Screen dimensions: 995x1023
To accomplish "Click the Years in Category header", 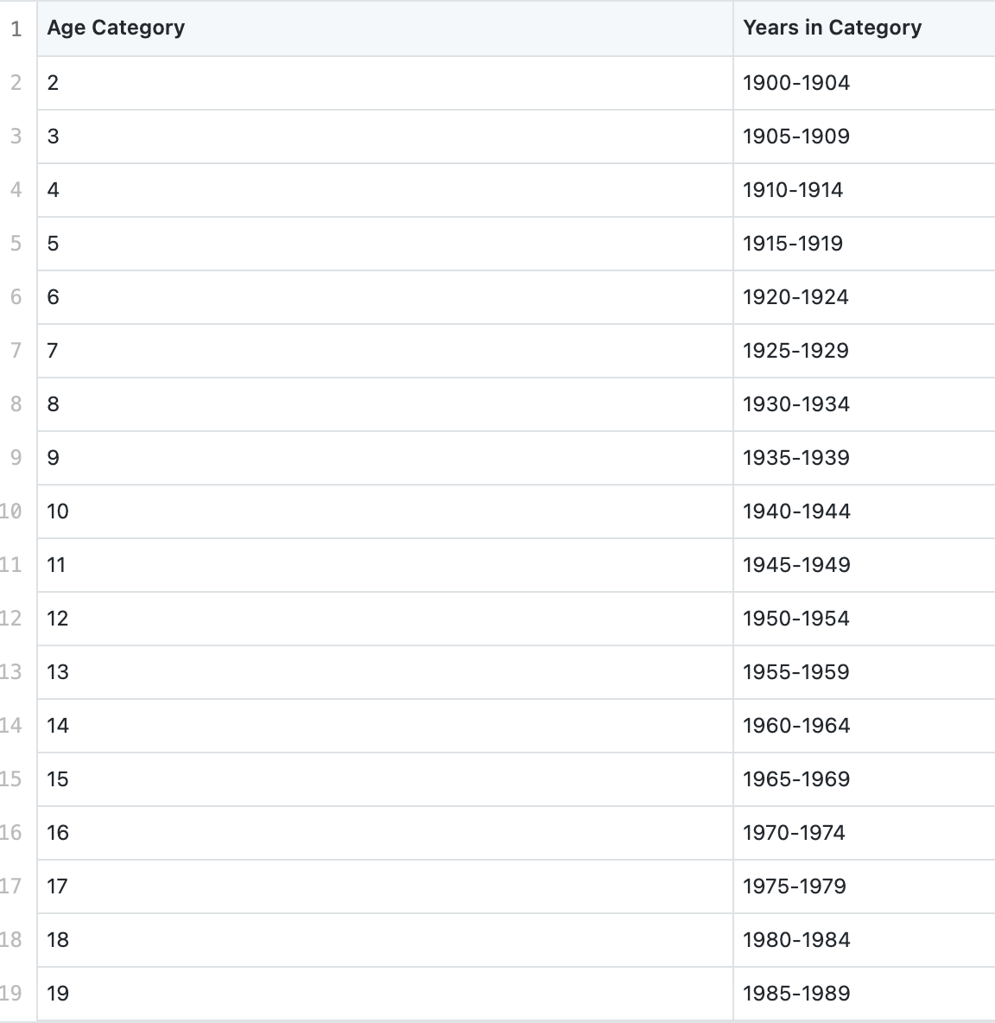I will tap(832, 28).
